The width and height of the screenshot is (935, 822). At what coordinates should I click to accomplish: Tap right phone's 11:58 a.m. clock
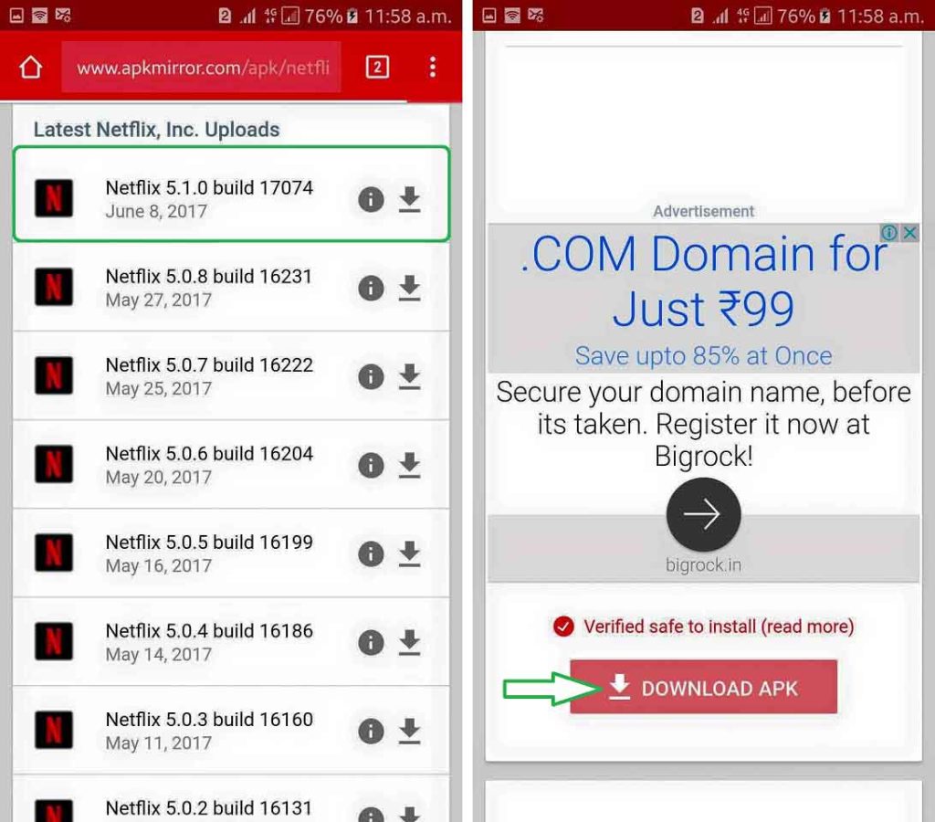pos(881,16)
